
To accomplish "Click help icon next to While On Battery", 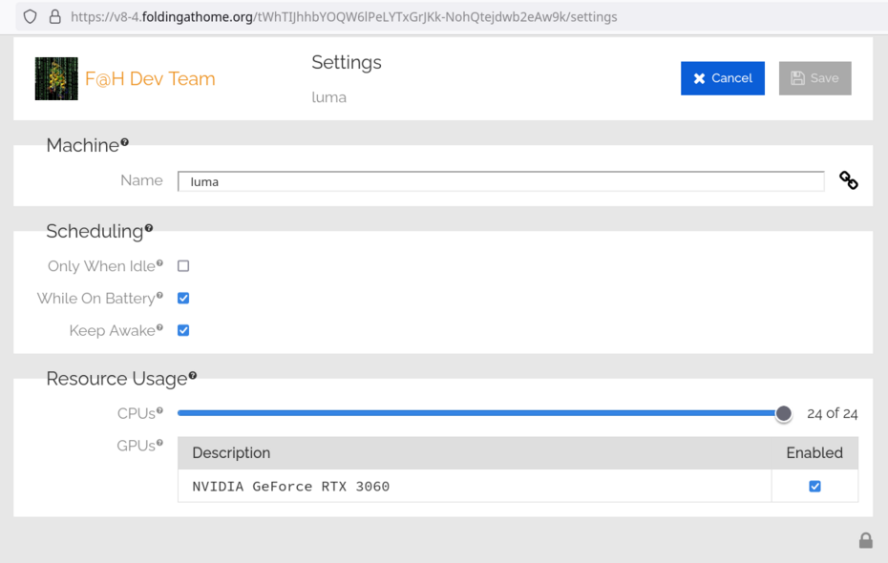I will click(x=159, y=296).
